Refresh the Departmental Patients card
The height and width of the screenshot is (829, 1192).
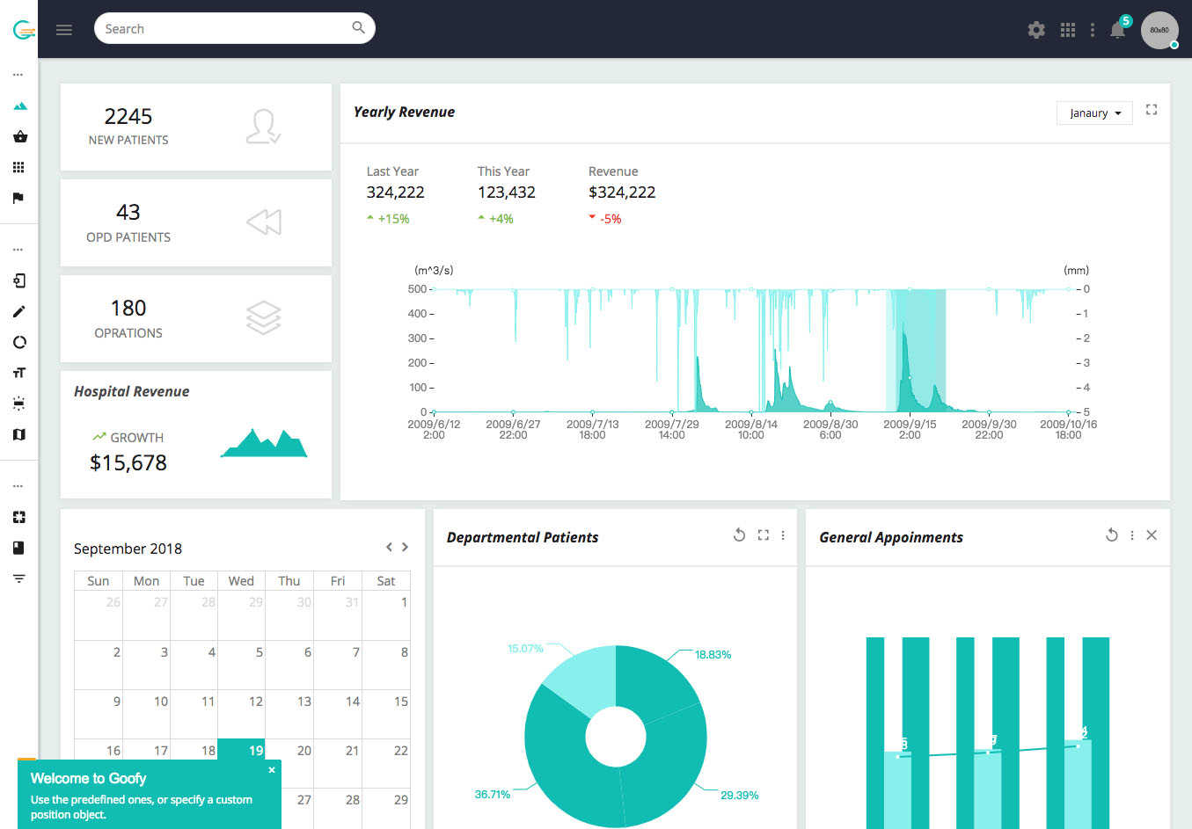(x=739, y=534)
